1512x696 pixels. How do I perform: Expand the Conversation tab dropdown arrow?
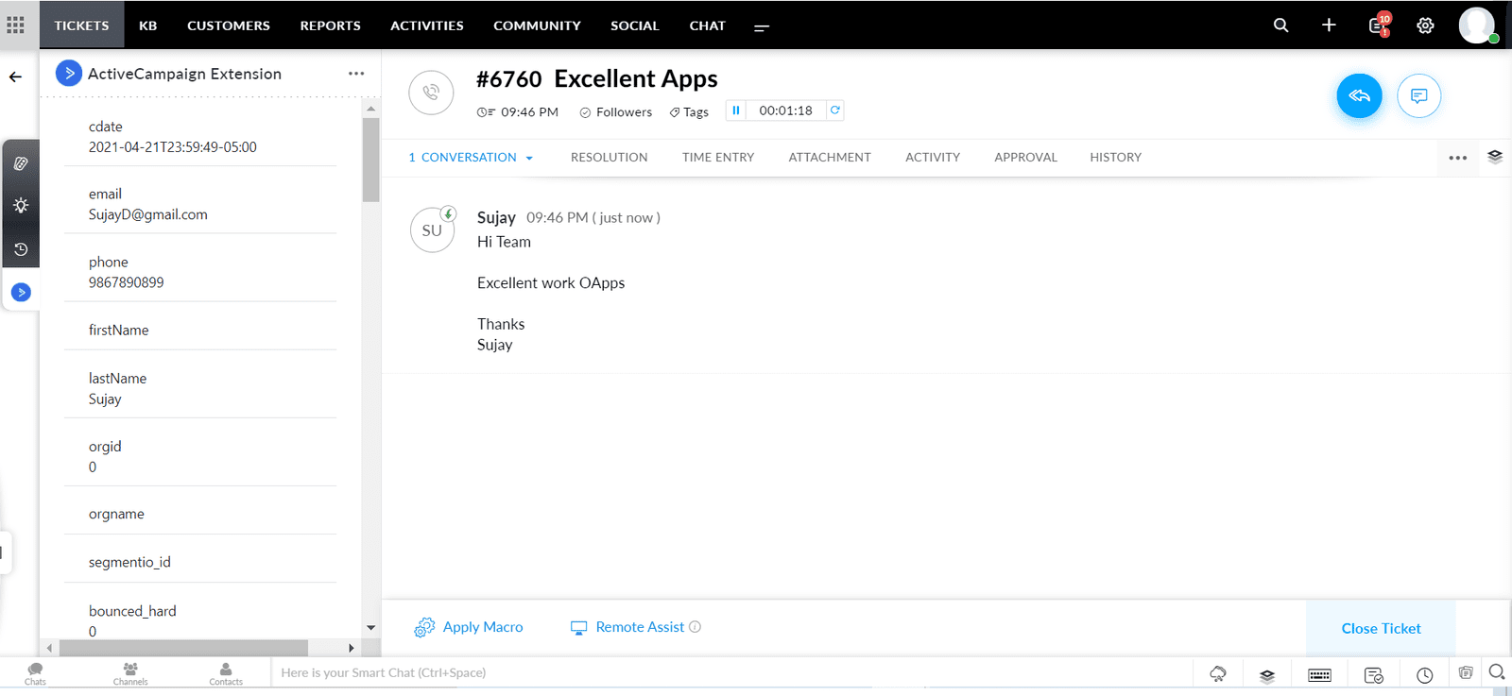(529, 159)
